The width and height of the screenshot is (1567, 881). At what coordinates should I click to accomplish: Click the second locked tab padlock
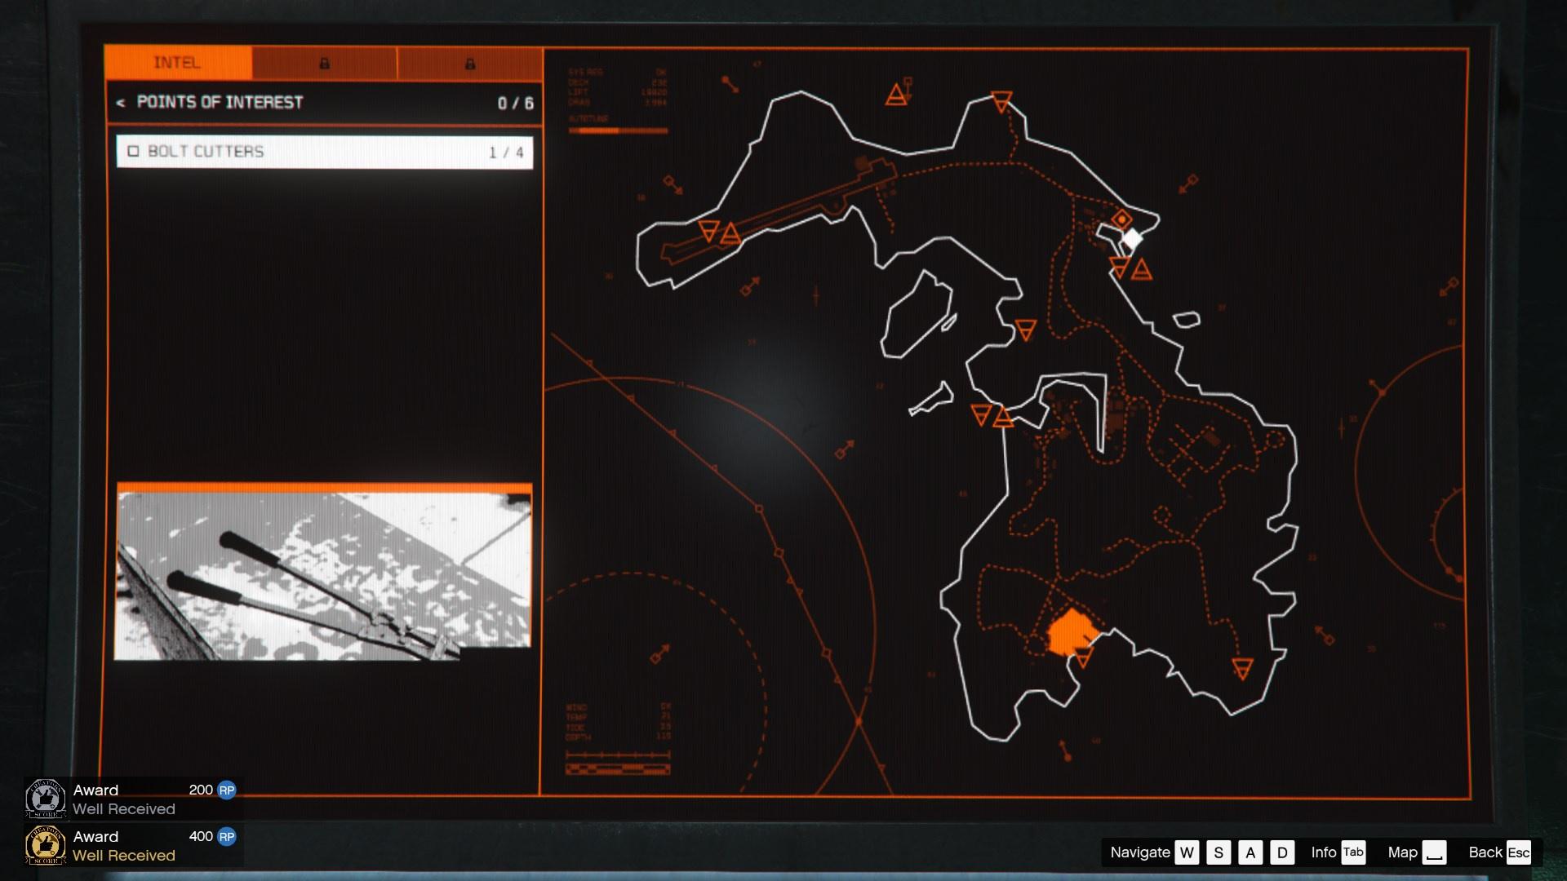click(x=469, y=64)
